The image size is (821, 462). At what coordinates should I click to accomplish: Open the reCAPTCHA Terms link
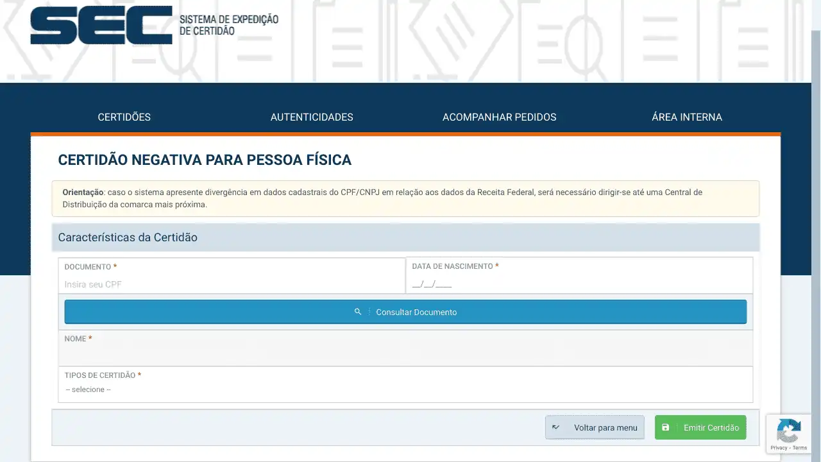tap(800, 448)
